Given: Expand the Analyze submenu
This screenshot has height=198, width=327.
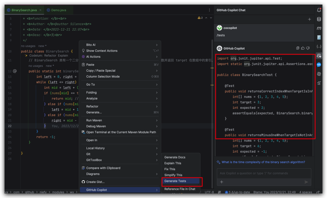Looking at the screenshot, I should coord(120,99).
